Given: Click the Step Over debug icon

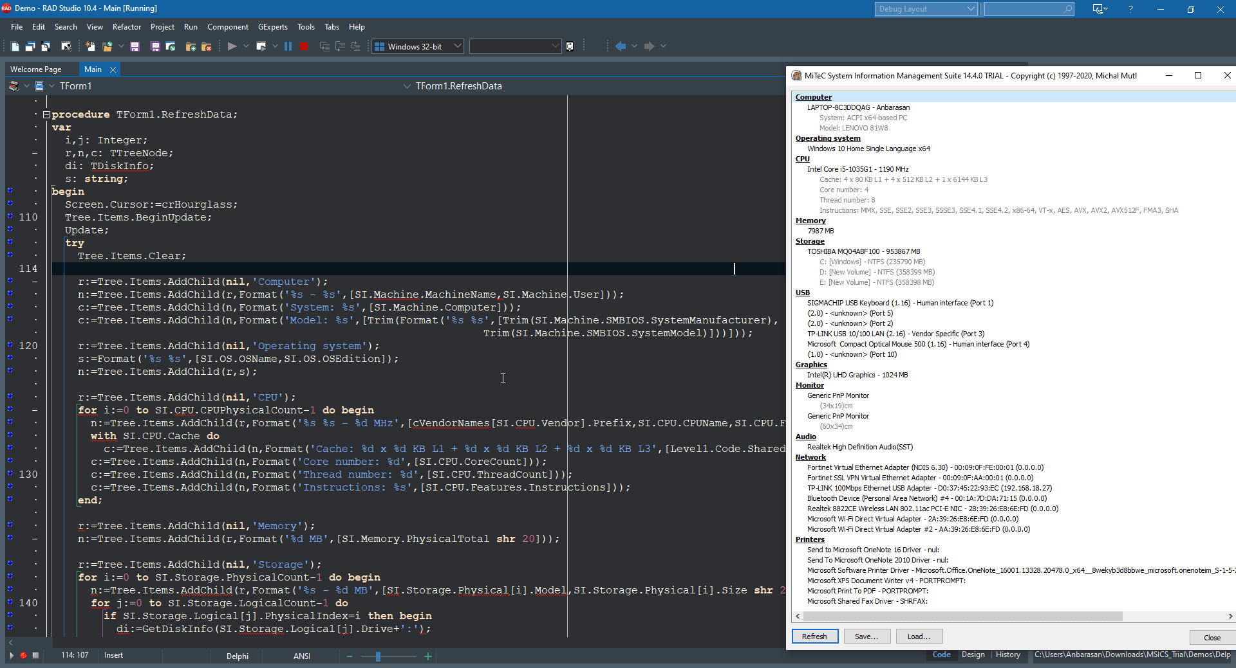Looking at the screenshot, I should coord(340,46).
